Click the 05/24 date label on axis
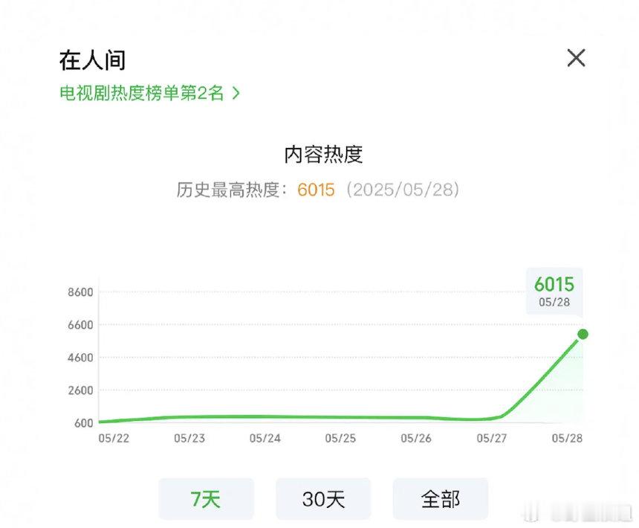639x528 pixels. (x=265, y=438)
